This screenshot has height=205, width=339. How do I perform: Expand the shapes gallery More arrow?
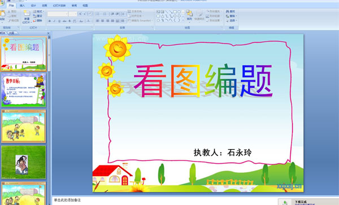coord(183,20)
